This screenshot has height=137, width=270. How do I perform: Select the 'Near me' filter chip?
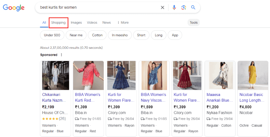pyautogui.click(x=76, y=35)
